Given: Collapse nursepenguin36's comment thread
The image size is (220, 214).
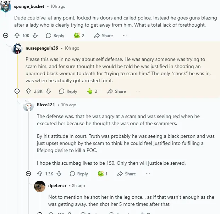Looking at the screenshot, I should 17,91.
